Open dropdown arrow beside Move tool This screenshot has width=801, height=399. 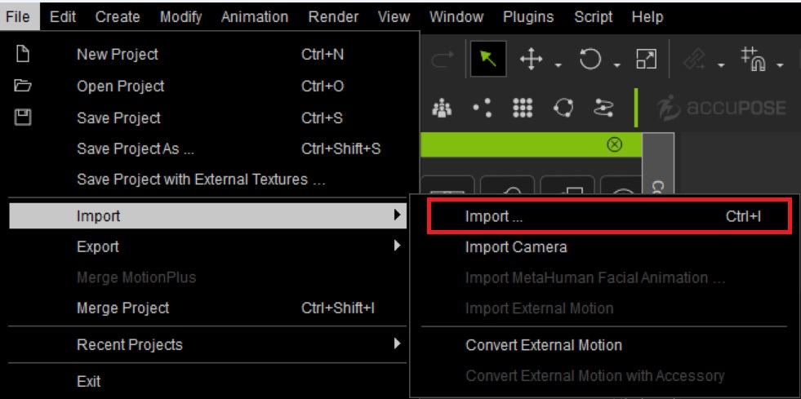558,65
